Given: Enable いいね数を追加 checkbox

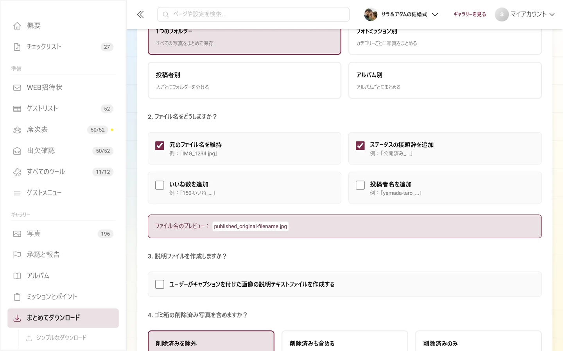Looking at the screenshot, I should point(160,185).
